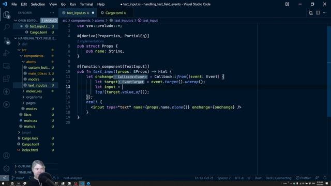Image resolution: width=331 pixels, height=186 pixels.
Task: Open the Extensions view icon
Action: click(x=6, y=79)
